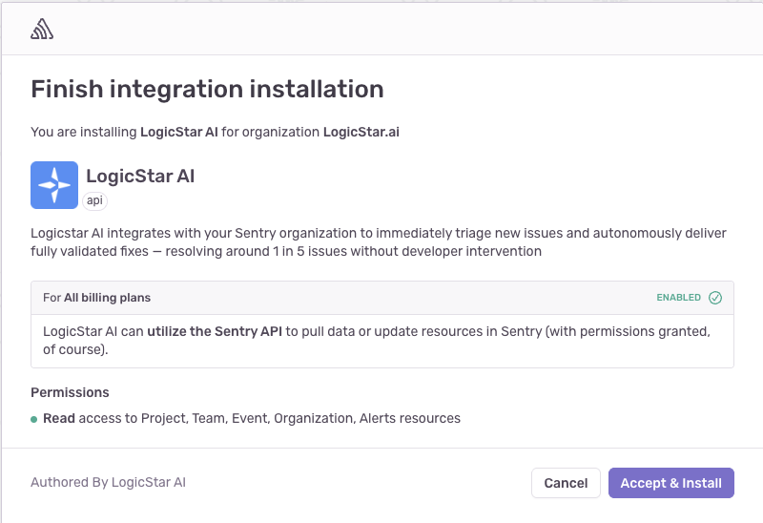Click the 'utilize the Sentry API' text
Image resolution: width=763 pixels, height=523 pixels.
(x=215, y=331)
